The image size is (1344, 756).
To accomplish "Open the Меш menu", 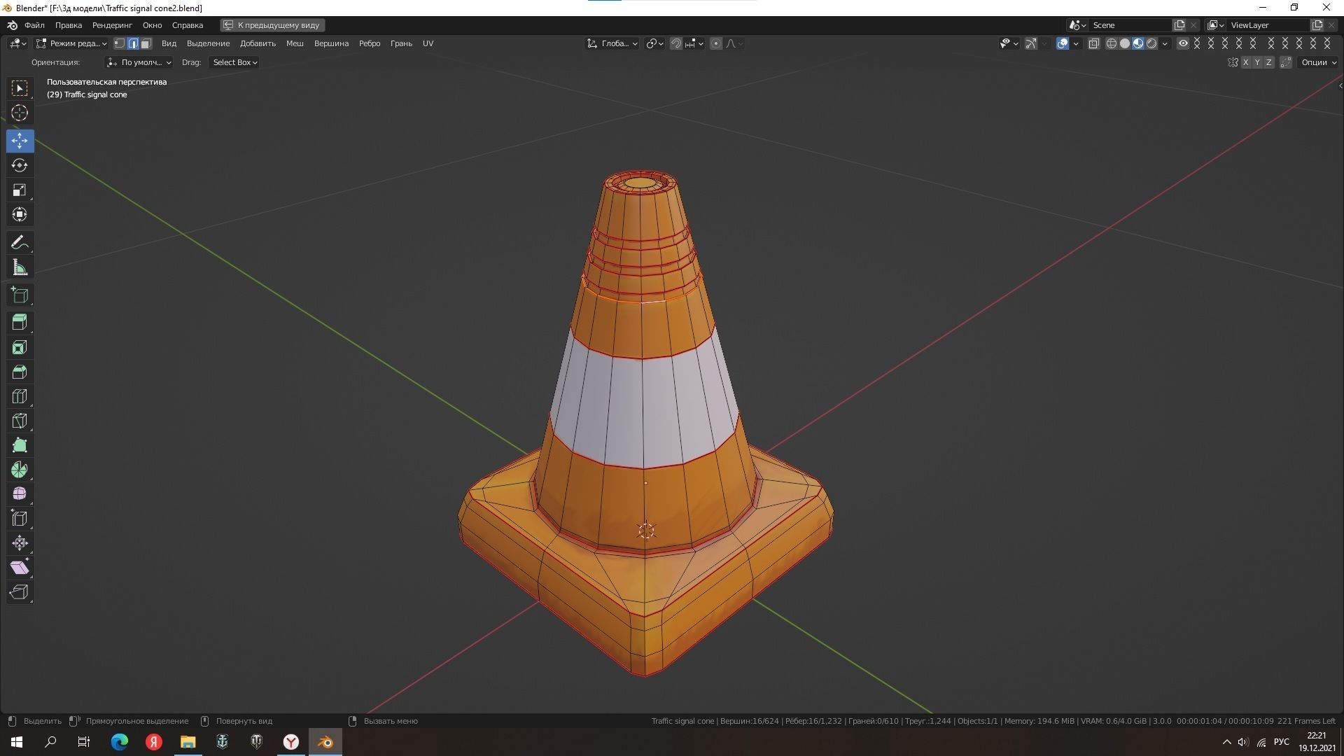I will click(x=295, y=43).
